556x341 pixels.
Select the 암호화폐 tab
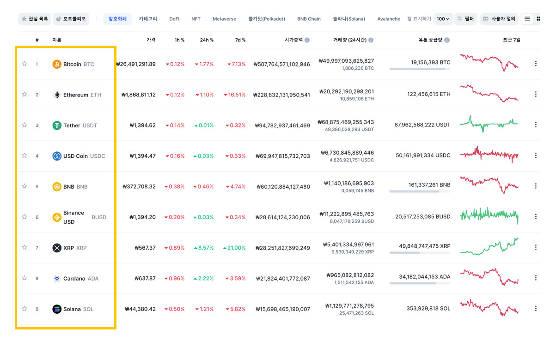[117, 19]
